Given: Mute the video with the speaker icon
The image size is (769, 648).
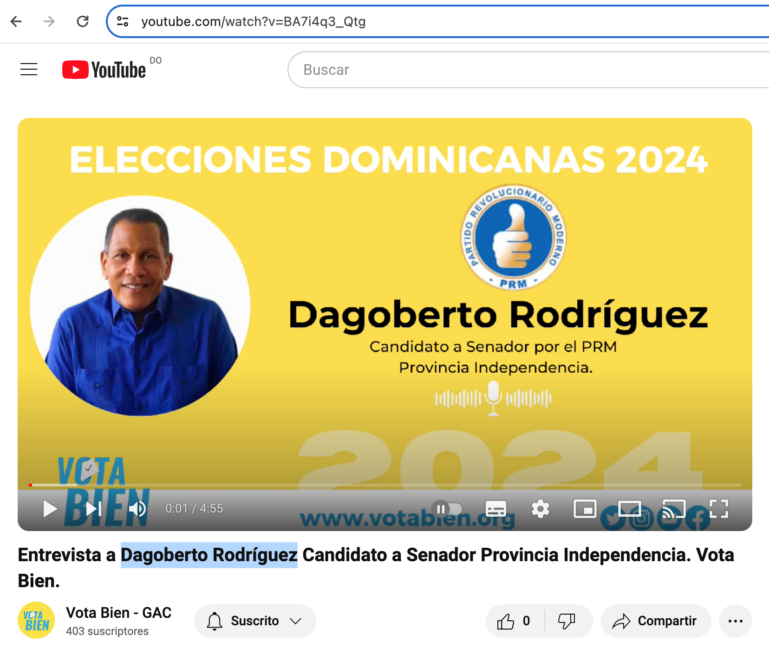Looking at the screenshot, I should tap(137, 509).
